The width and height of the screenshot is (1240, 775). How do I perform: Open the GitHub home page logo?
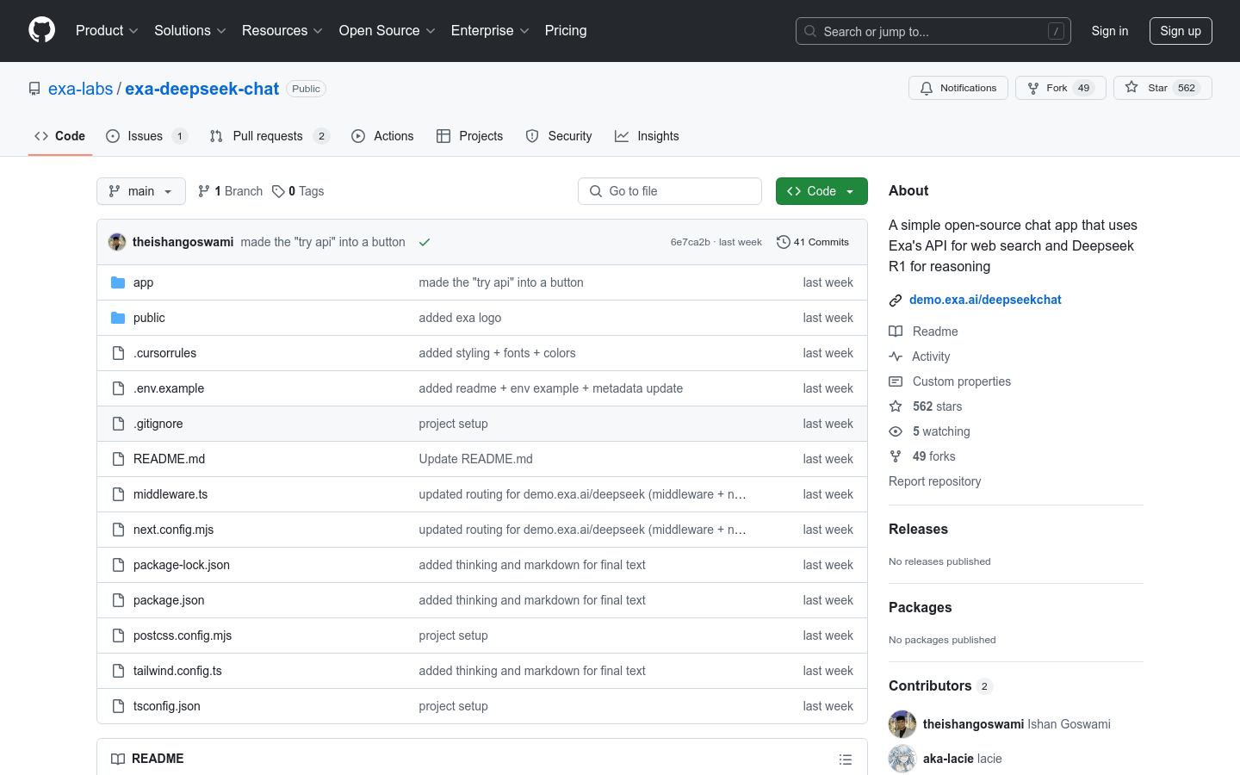41,31
